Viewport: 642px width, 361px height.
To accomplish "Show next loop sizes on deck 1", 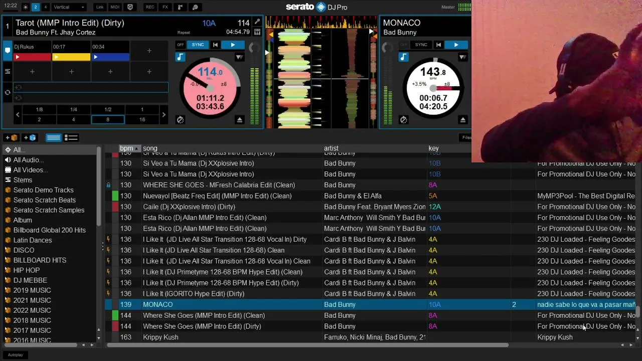I will point(164,115).
